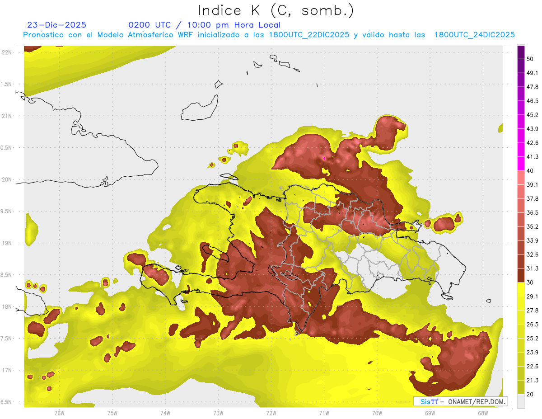Click the 76W longitude axis label
Screen dimensions: 542x419
click(59, 413)
